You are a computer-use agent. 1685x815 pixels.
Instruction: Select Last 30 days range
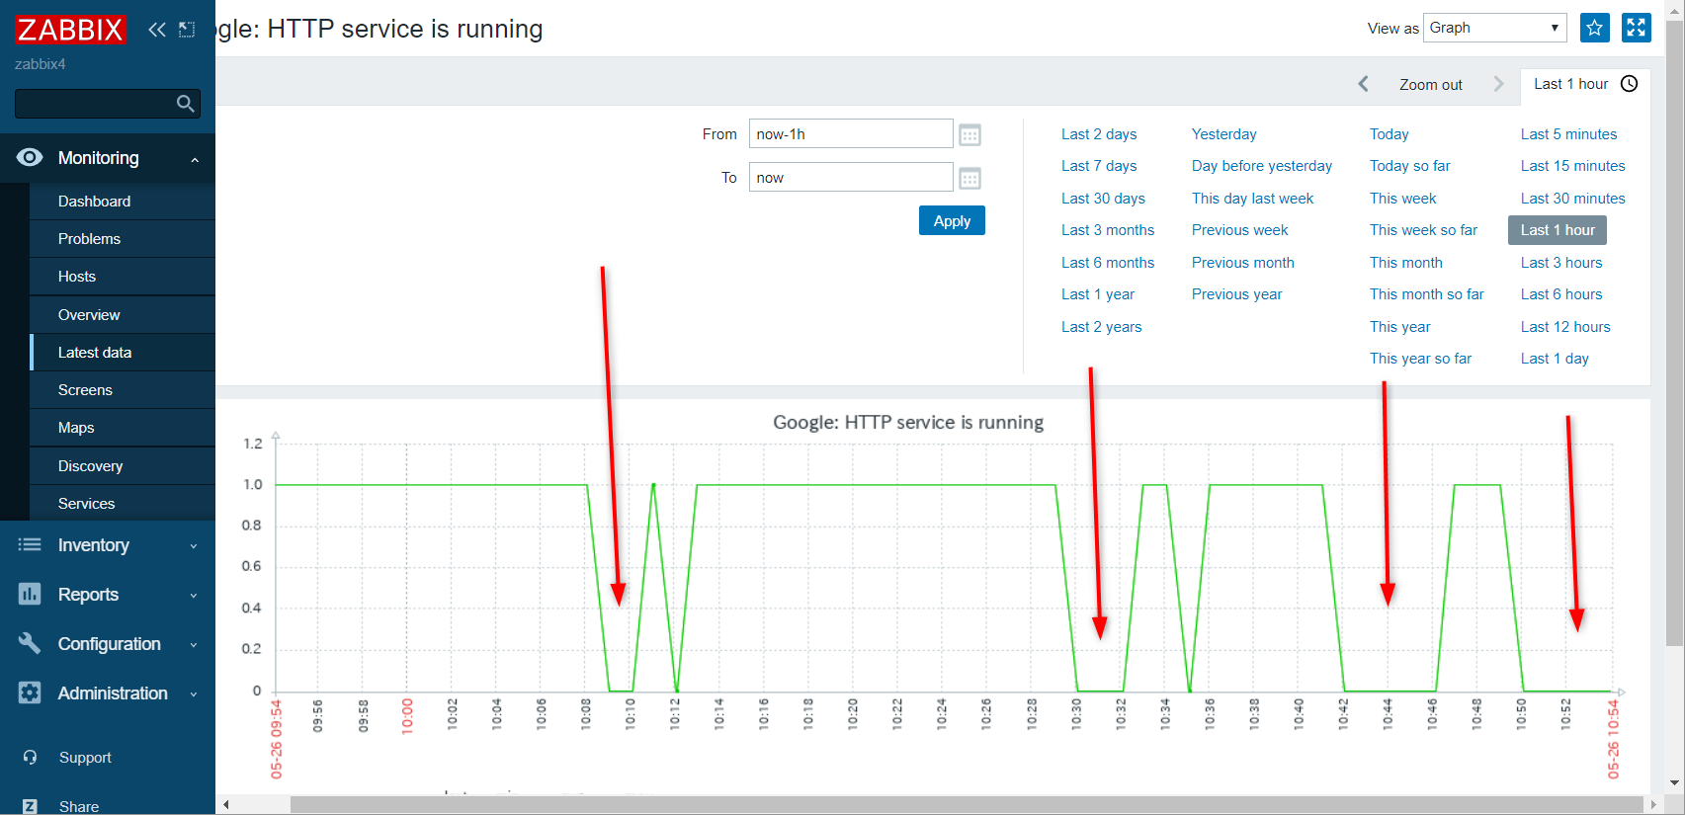(x=1103, y=199)
